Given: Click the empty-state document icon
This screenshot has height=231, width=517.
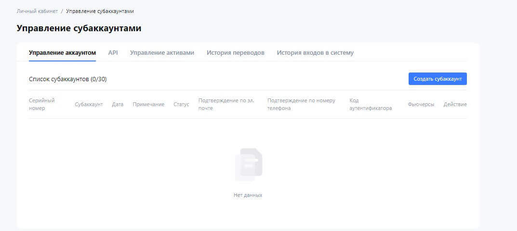Looking at the screenshot, I should coord(248,165).
